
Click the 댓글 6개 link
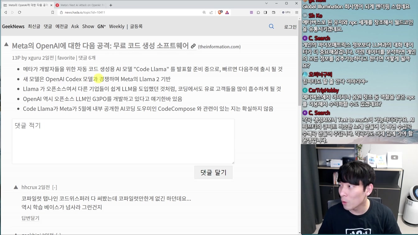pyautogui.click(x=87, y=58)
